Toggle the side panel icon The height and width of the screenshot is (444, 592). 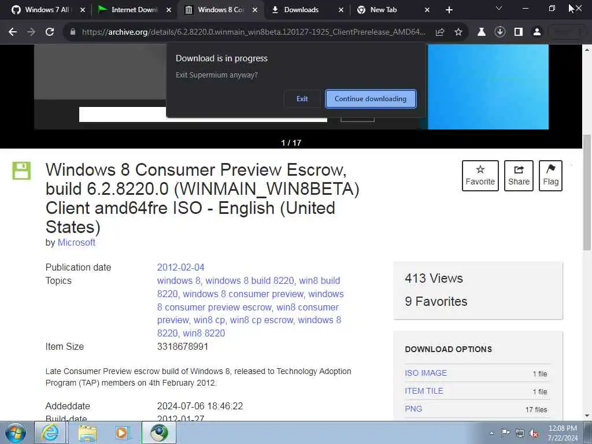coord(519,32)
